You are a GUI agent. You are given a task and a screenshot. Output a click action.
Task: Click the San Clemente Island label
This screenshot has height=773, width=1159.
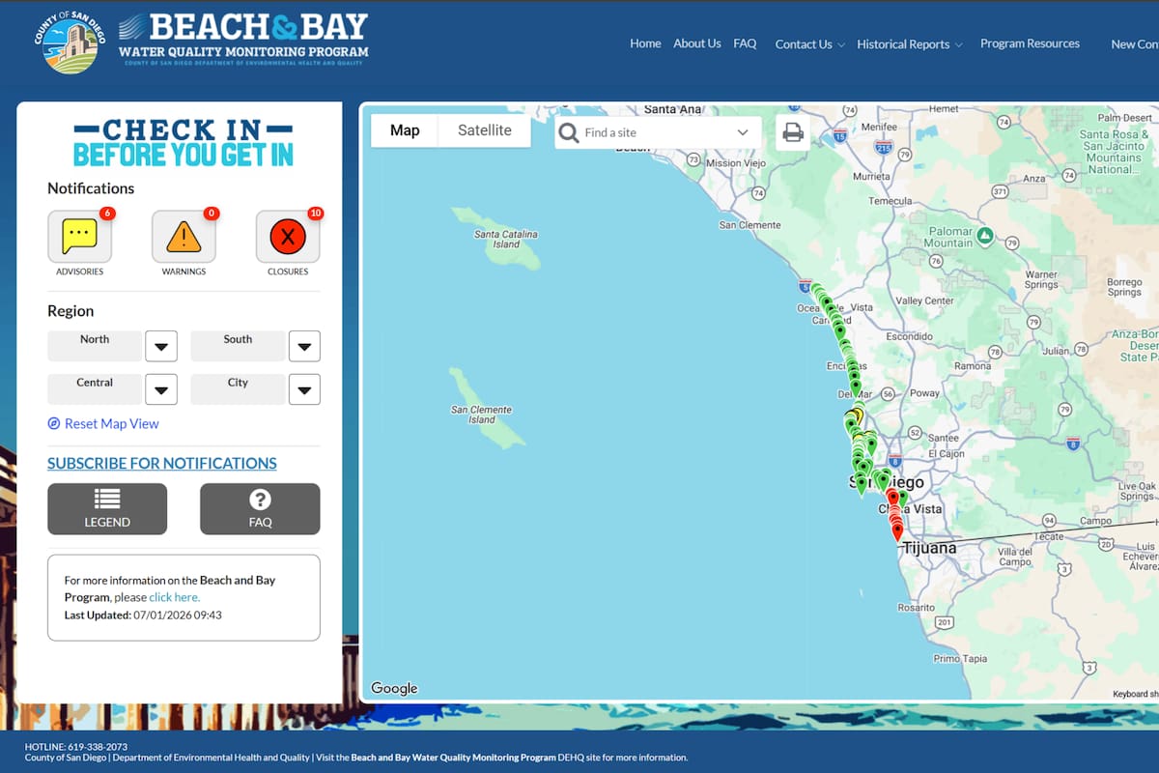pos(481,415)
